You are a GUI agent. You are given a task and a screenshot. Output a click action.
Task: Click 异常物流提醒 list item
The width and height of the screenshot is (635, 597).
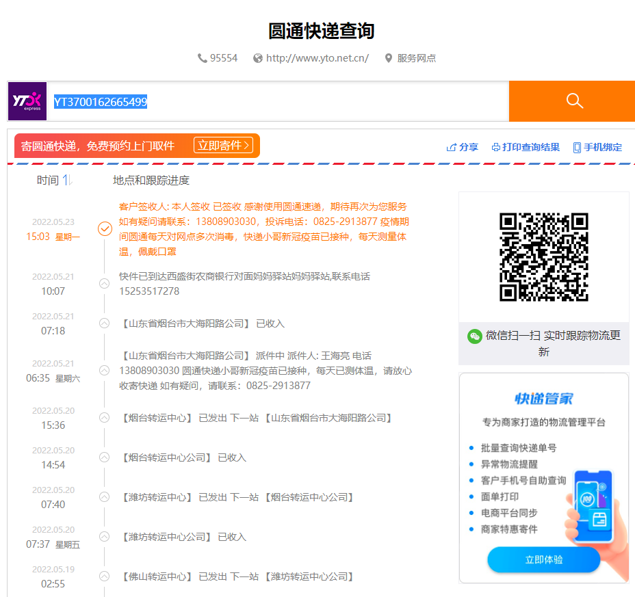click(509, 464)
